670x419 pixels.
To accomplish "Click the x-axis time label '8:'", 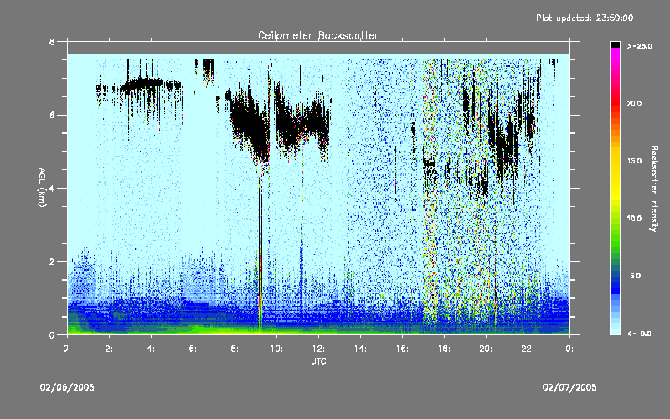I will coord(234,349).
